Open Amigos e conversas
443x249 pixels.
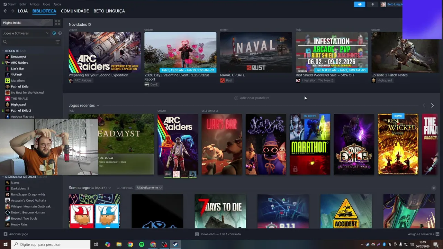coord(424,234)
